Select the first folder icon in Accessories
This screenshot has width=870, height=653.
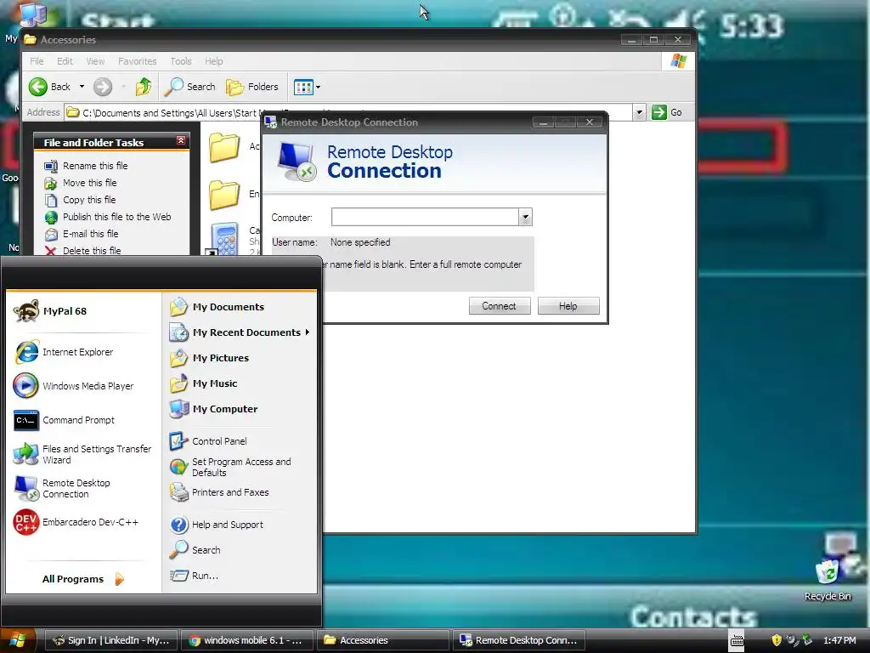pyautogui.click(x=224, y=147)
